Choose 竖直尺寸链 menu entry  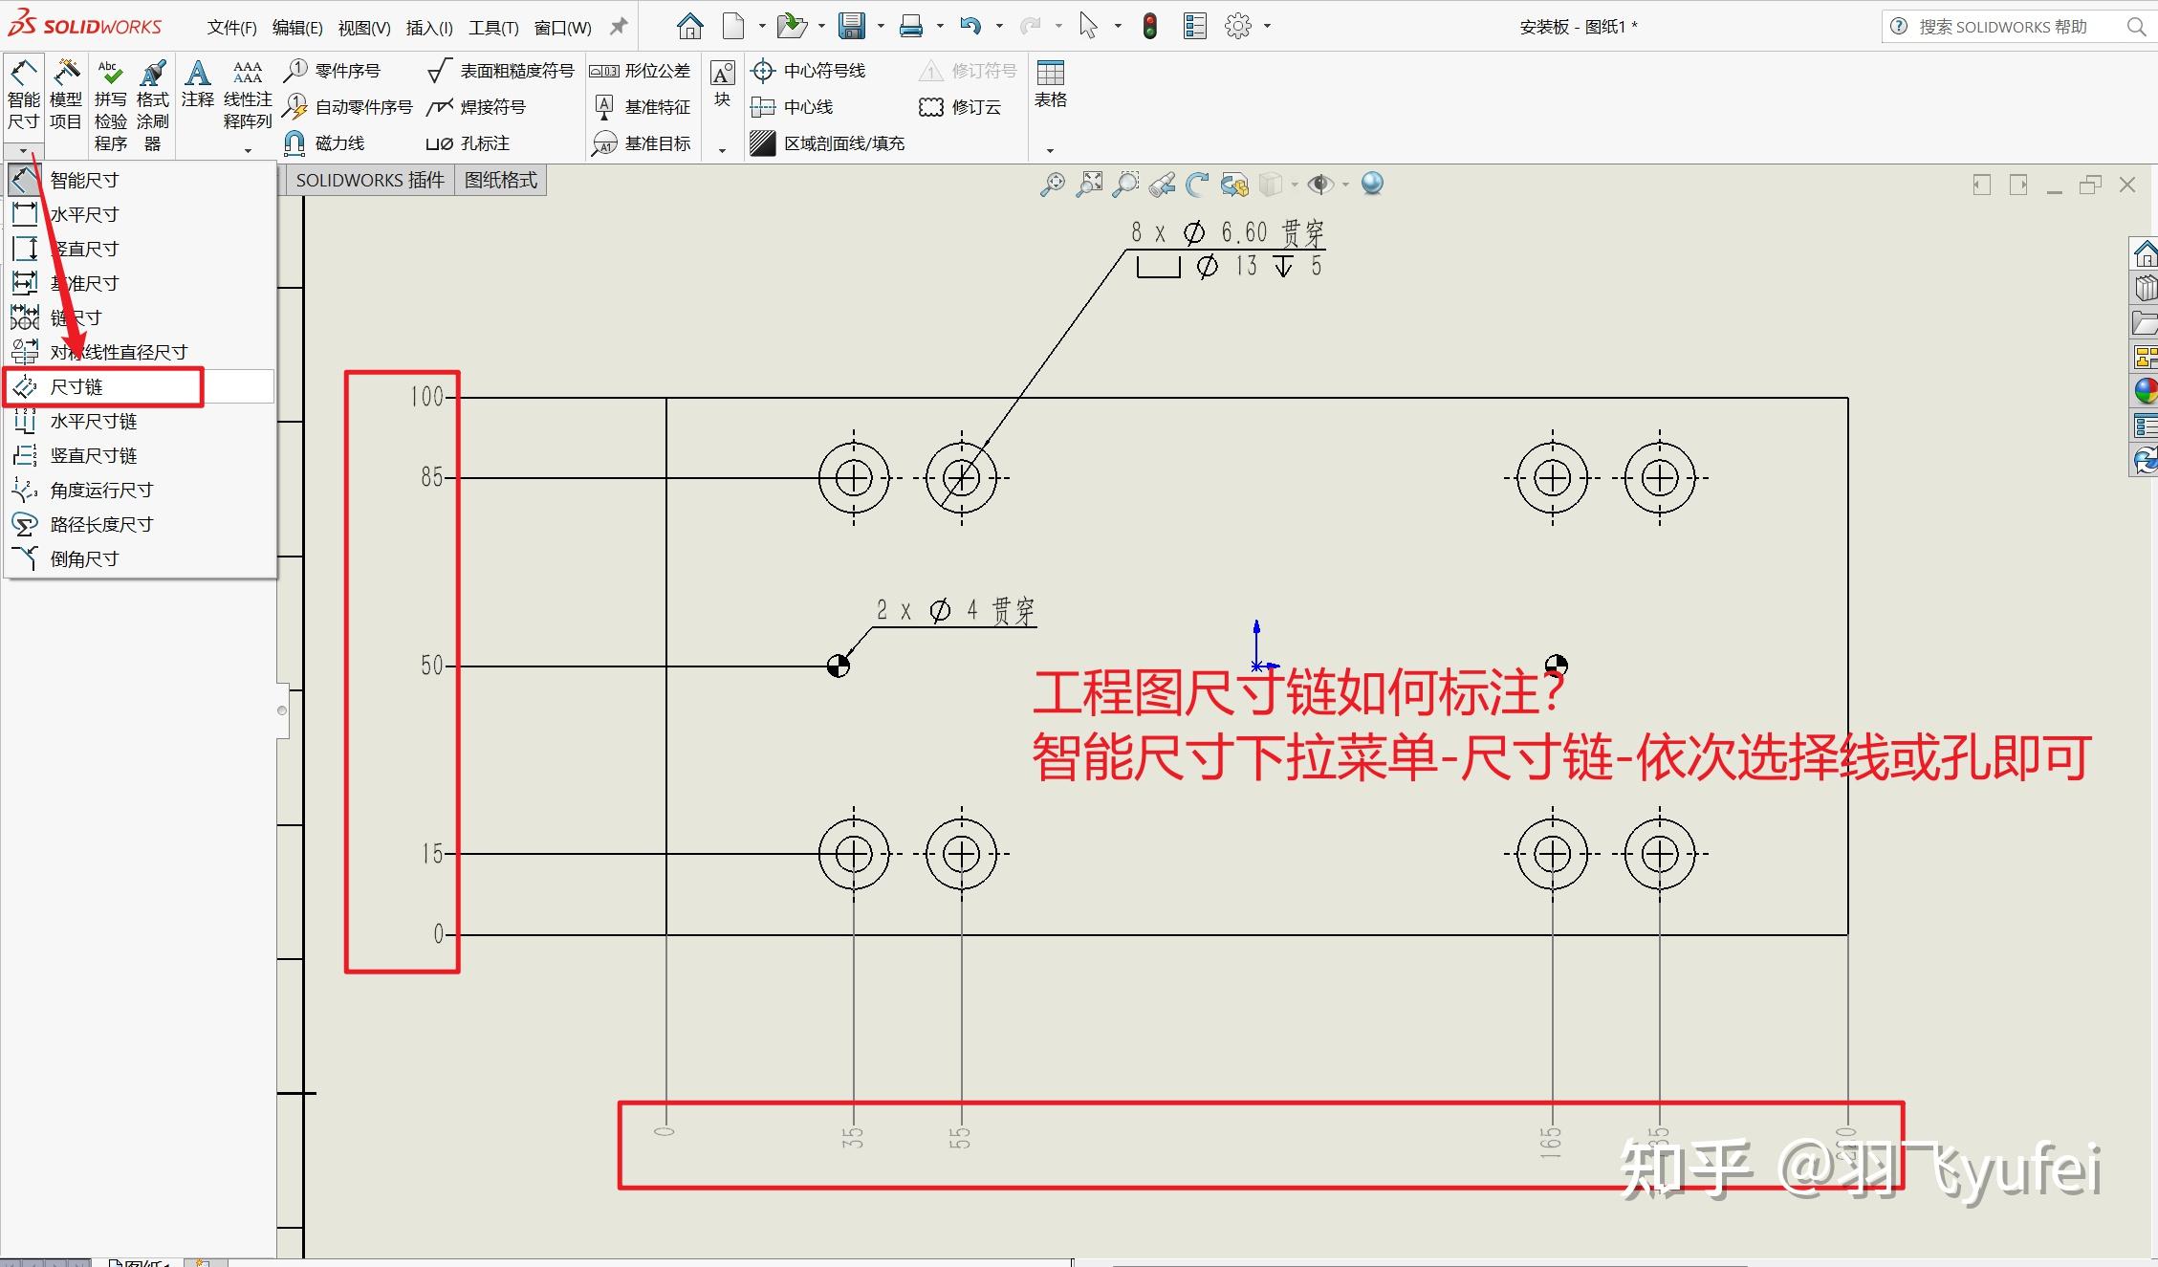coord(140,455)
